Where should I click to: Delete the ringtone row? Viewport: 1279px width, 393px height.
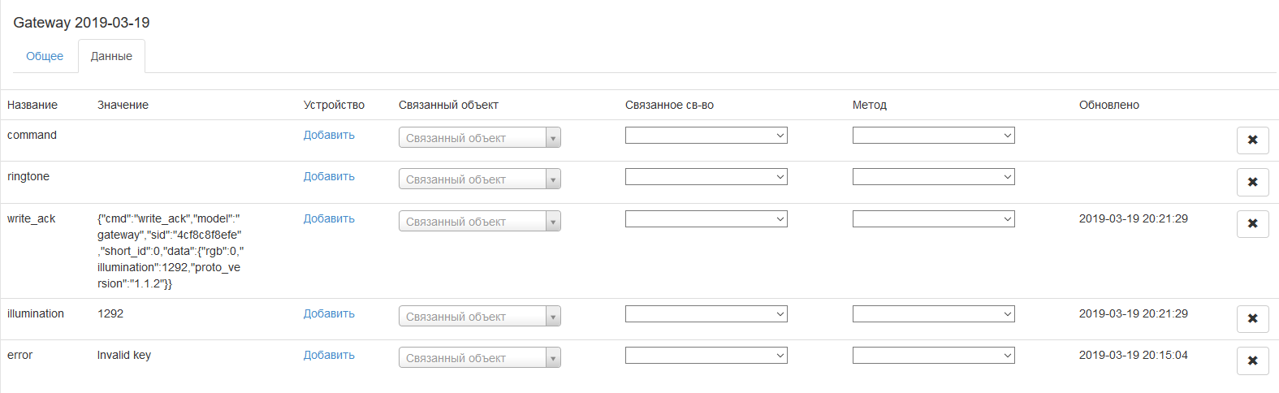[x=1252, y=182]
